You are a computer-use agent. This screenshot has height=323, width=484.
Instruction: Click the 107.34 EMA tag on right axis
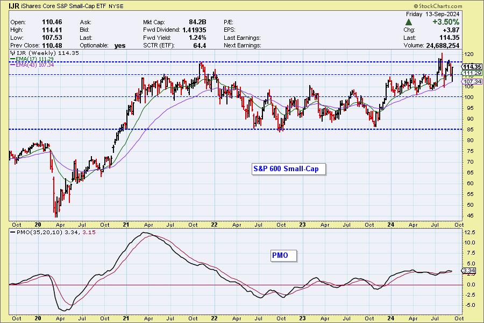[x=472, y=82]
